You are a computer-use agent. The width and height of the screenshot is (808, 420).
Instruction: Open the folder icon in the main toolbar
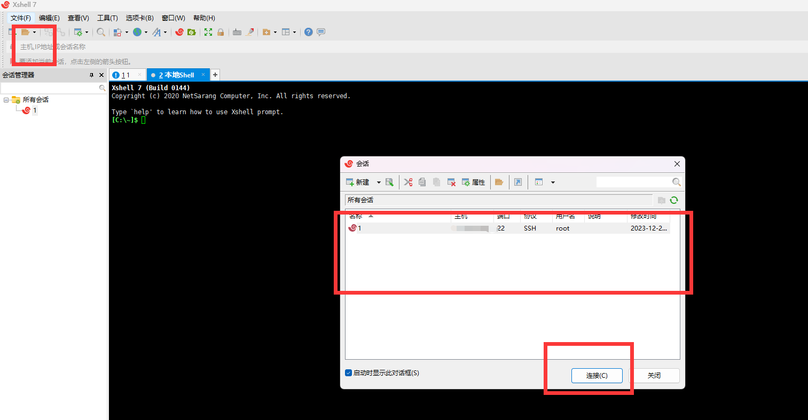(25, 32)
